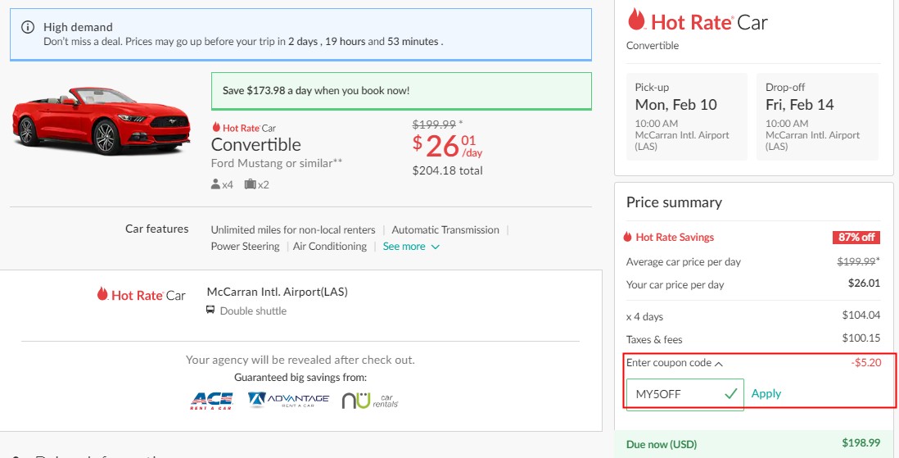Click the luggage suitcase icon
899x458 pixels.
click(250, 184)
